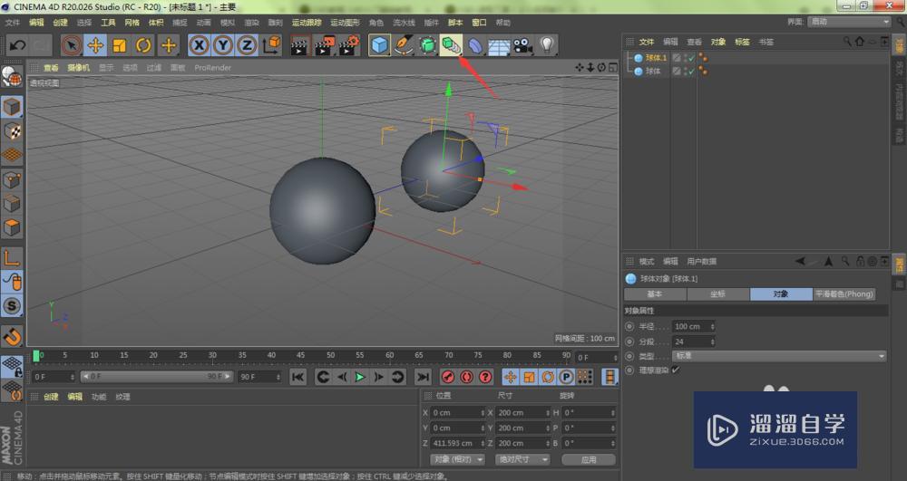Open the spline pen tool palette

pos(404,45)
